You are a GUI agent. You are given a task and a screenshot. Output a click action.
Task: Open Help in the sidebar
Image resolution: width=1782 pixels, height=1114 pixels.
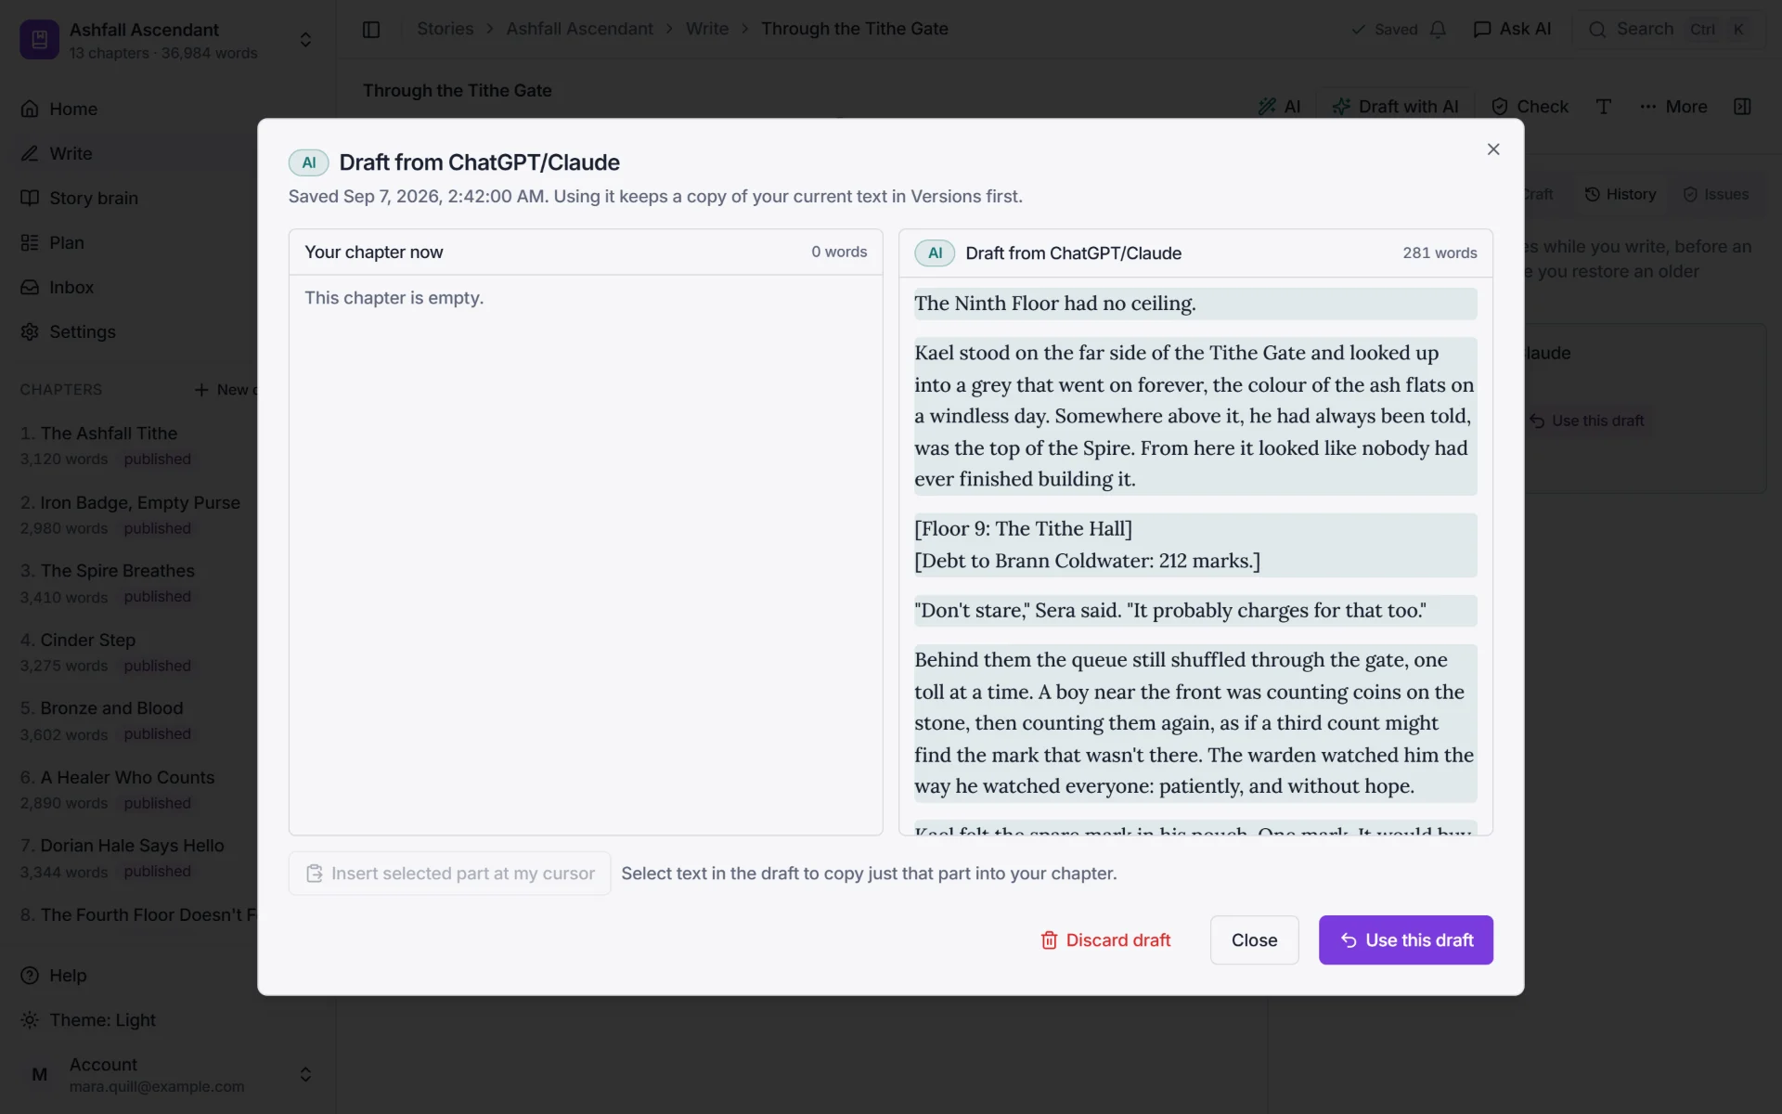tap(54, 975)
